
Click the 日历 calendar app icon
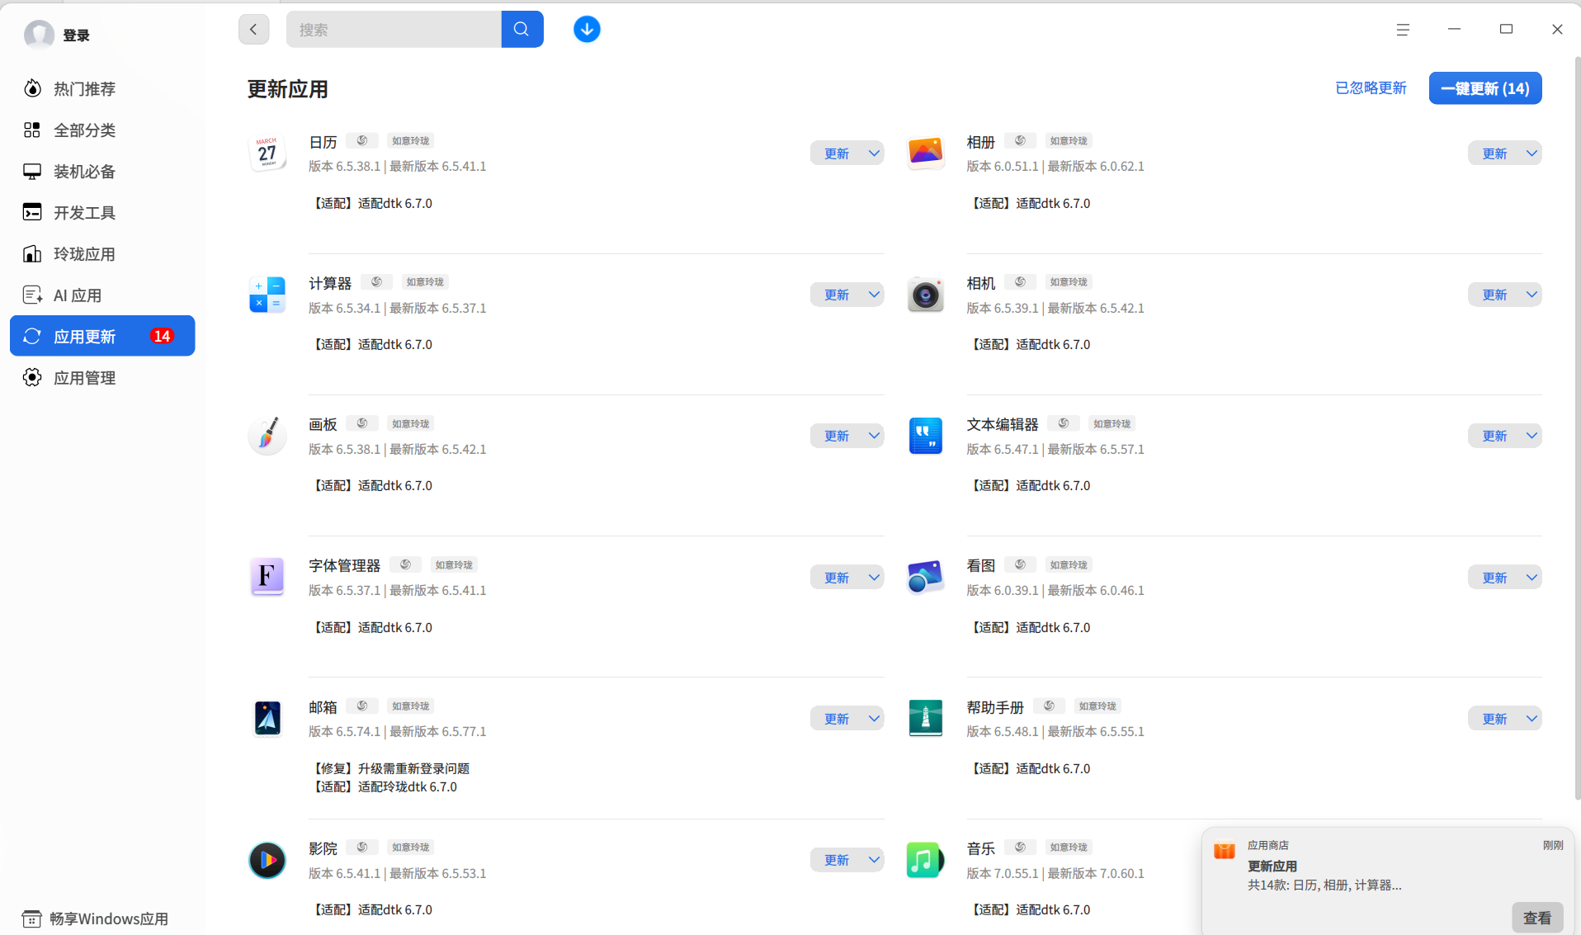[x=267, y=153]
